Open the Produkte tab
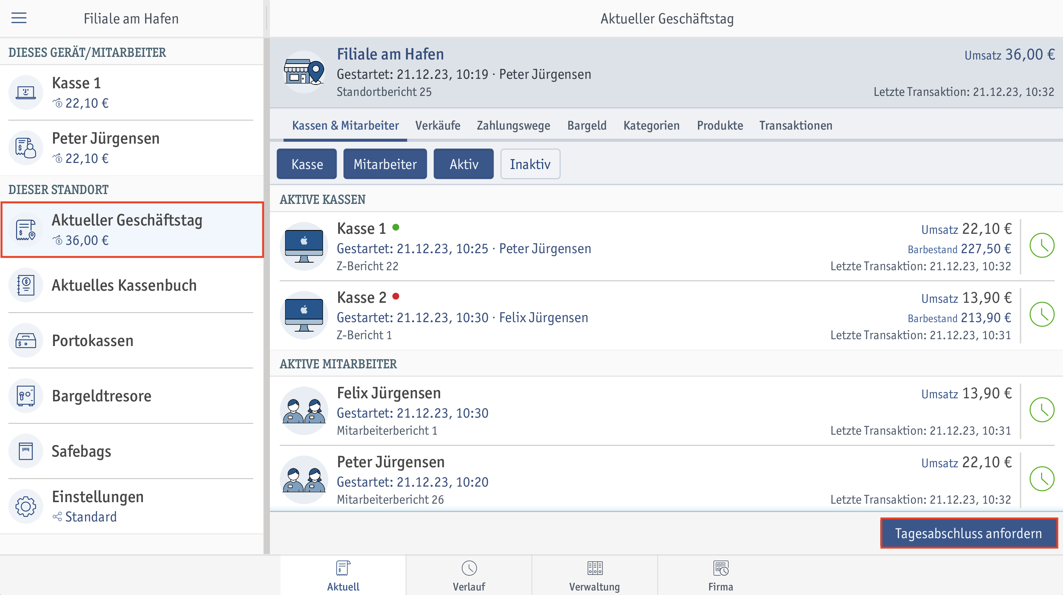The image size is (1063, 595). coord(720,125)
